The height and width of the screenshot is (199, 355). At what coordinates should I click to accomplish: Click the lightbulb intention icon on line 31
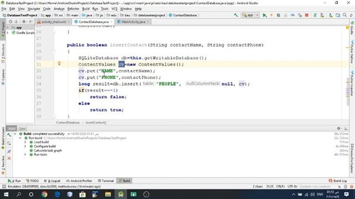tap(59, 64)
